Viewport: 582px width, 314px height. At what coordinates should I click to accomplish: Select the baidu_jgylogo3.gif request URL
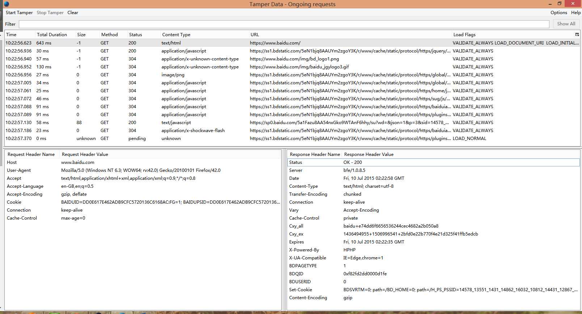[299, 67]
